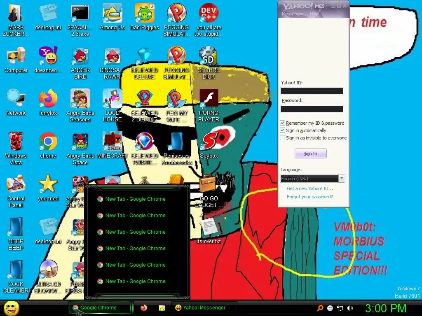The height and width of the screenshot is (316, 422).
Task: Open the Angry Birds Seasons shortcut
Action: (x=80, y=106)
